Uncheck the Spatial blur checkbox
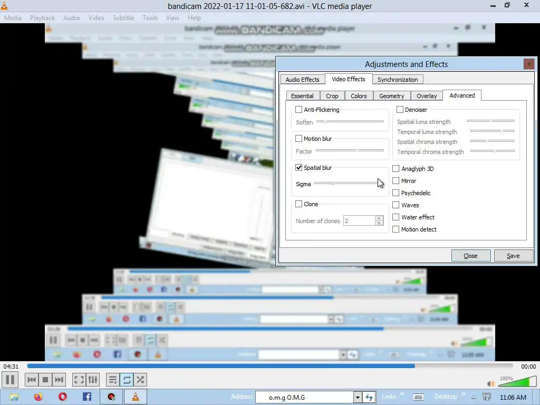The width and height of the screenshot is (540, 405). (298, 168)
